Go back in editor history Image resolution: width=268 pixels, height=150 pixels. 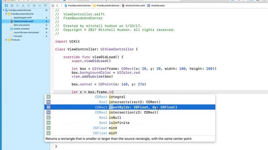[x=57, y=5]
